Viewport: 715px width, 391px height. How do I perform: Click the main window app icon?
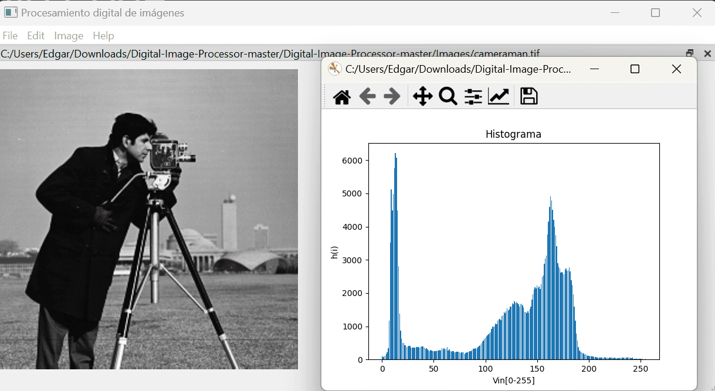[11, 12]
